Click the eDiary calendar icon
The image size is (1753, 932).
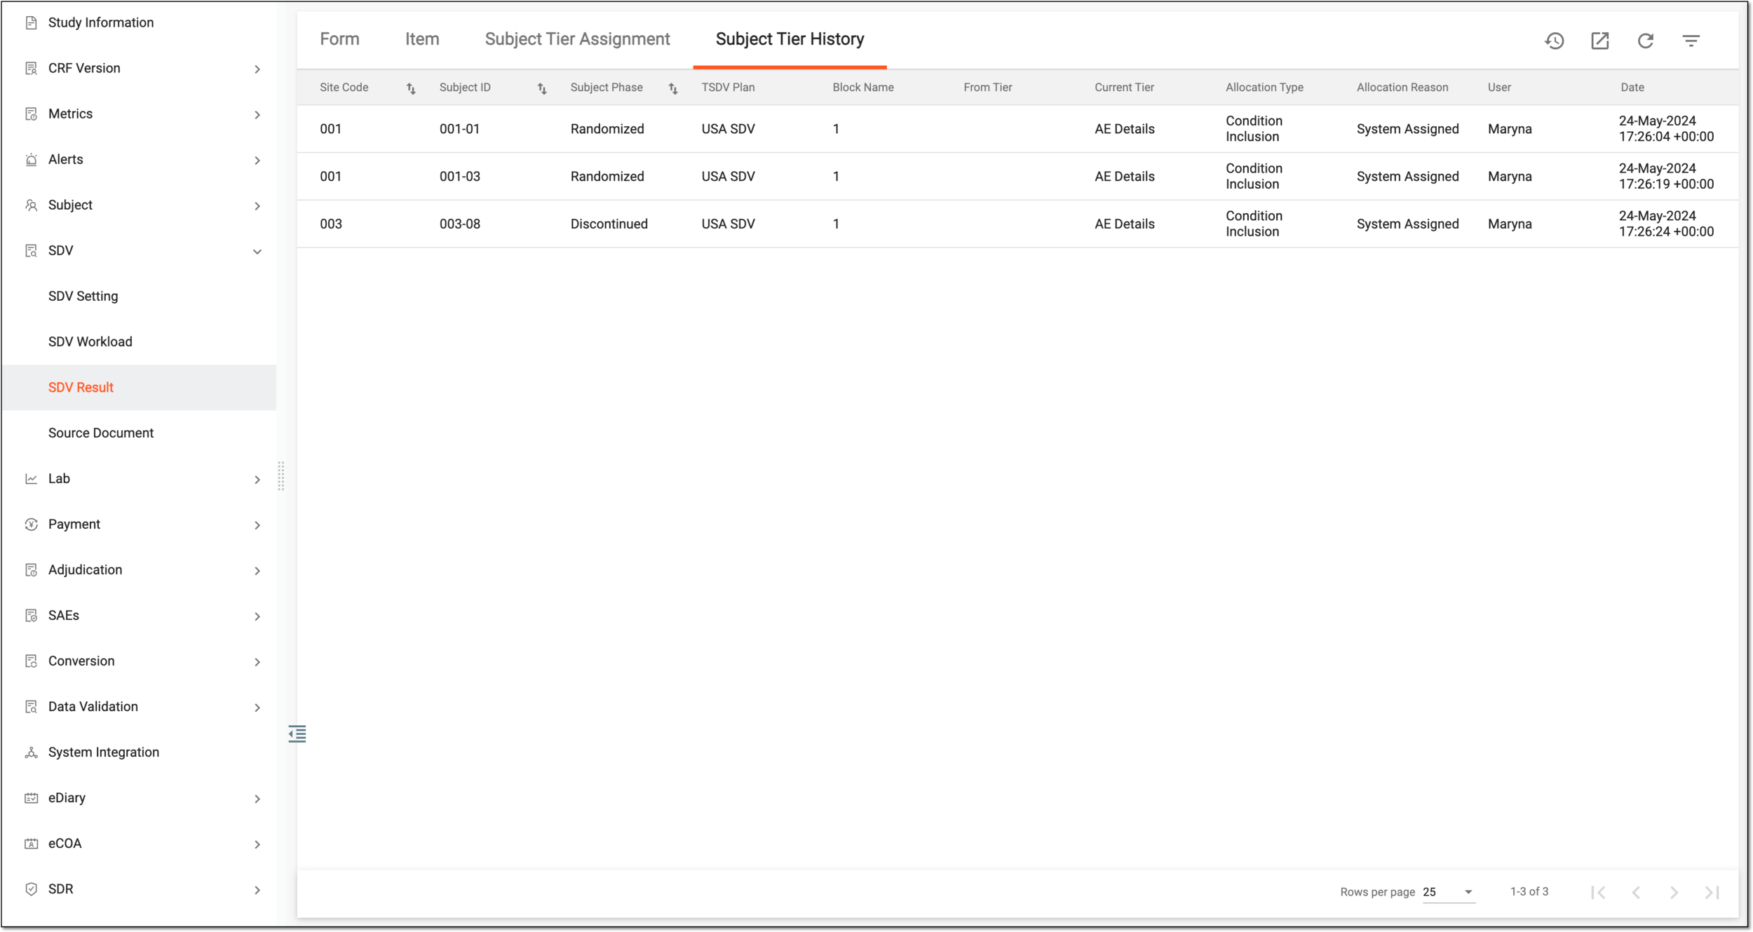coord(31,798)
